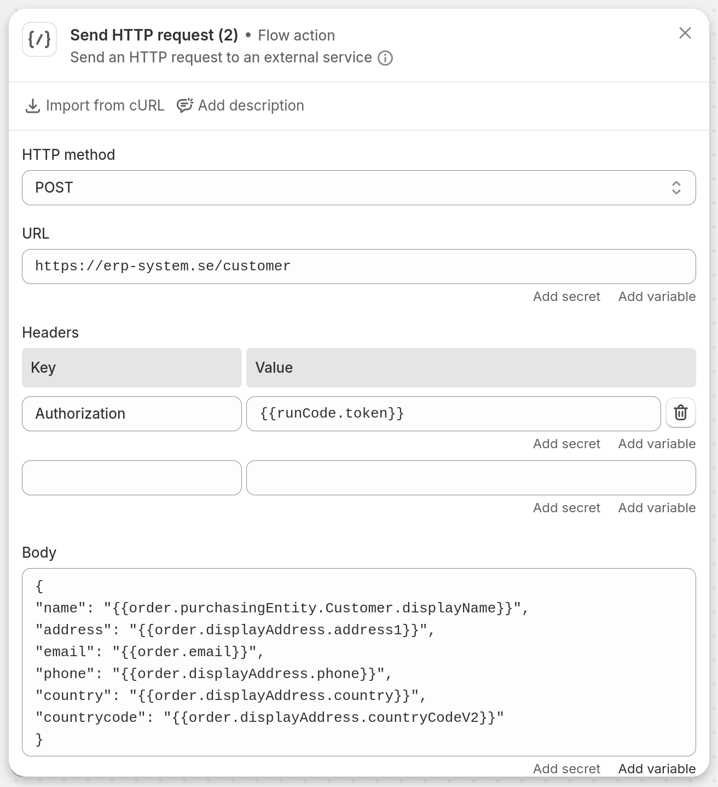Click Add secret under the empty header row
The width and height of the screenshot is (718, 787).
click(566, 507)
